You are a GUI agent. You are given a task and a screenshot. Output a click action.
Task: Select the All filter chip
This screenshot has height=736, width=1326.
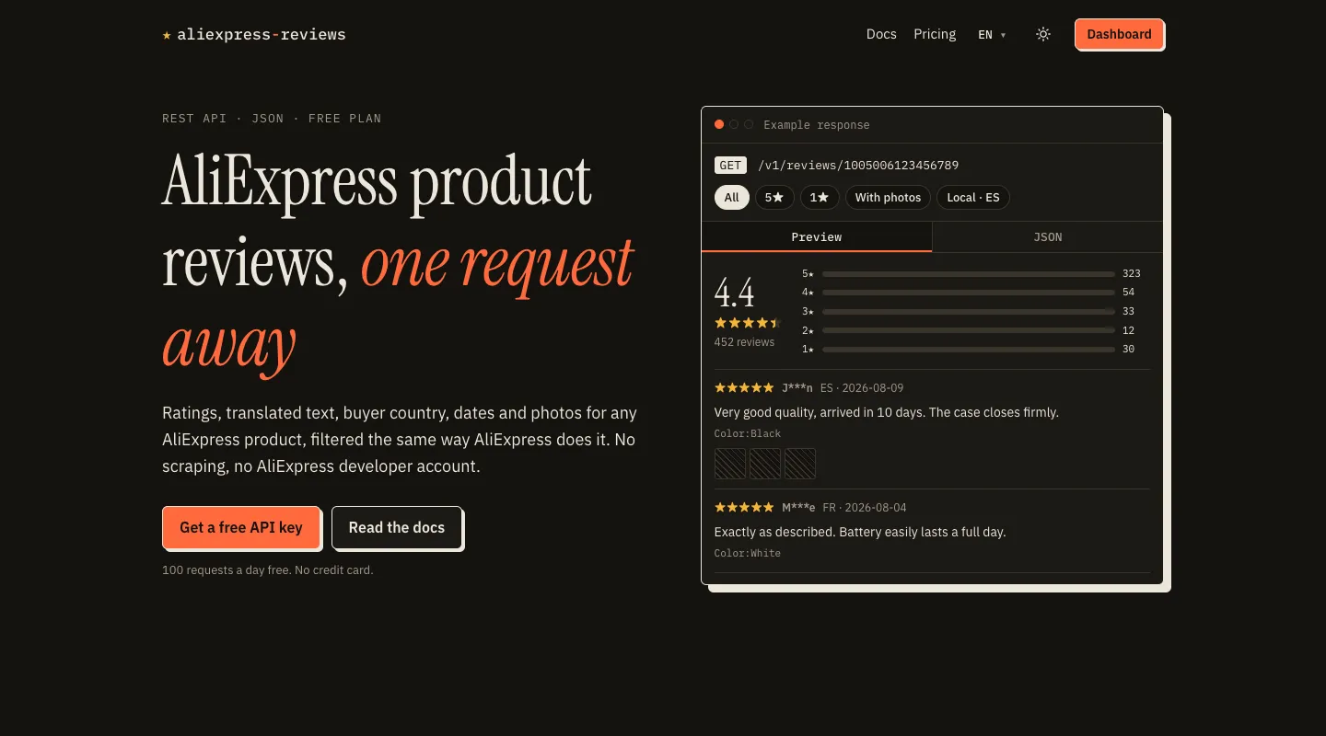pyautogui.click(x=732, y=198)
